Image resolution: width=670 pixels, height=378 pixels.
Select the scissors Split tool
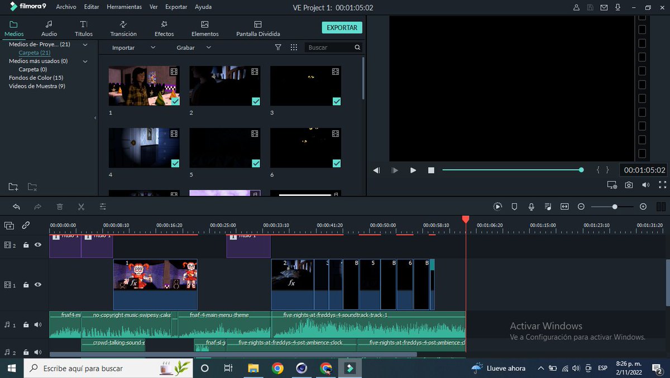coord(81,207)
